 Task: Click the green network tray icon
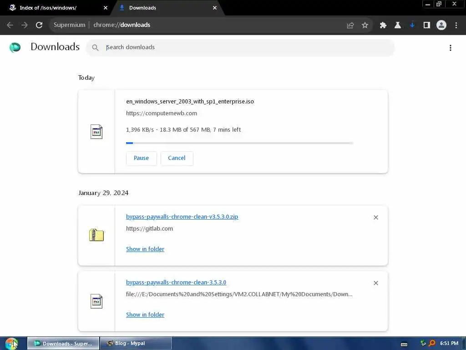click(423, 344)
